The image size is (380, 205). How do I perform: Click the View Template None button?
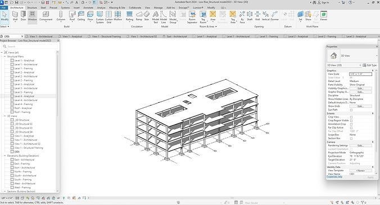pos(360,171)
